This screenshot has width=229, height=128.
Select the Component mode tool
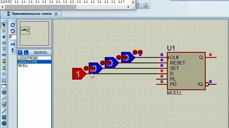[4, 31]
